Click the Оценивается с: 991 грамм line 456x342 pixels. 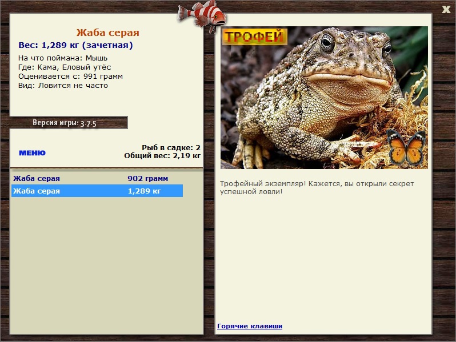click(x=70, y=76)
